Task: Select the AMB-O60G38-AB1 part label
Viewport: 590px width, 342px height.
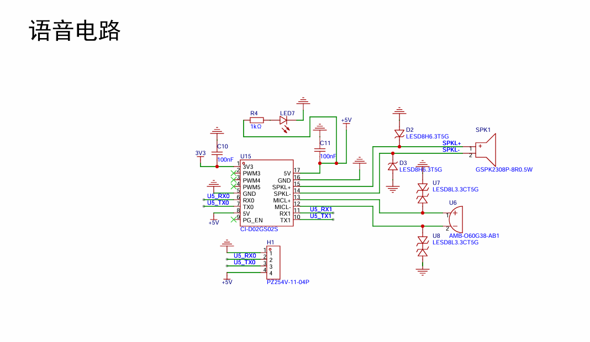Action: [474, 236]
